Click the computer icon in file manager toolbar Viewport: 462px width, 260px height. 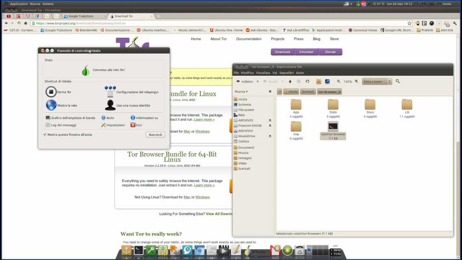point(327,82)
